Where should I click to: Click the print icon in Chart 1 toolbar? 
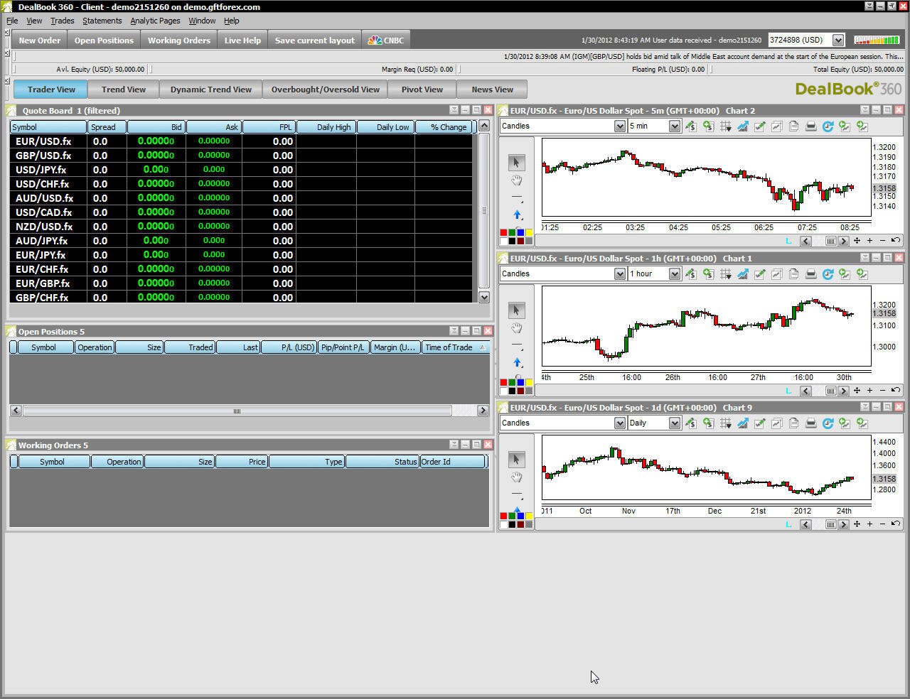(810, 274)
